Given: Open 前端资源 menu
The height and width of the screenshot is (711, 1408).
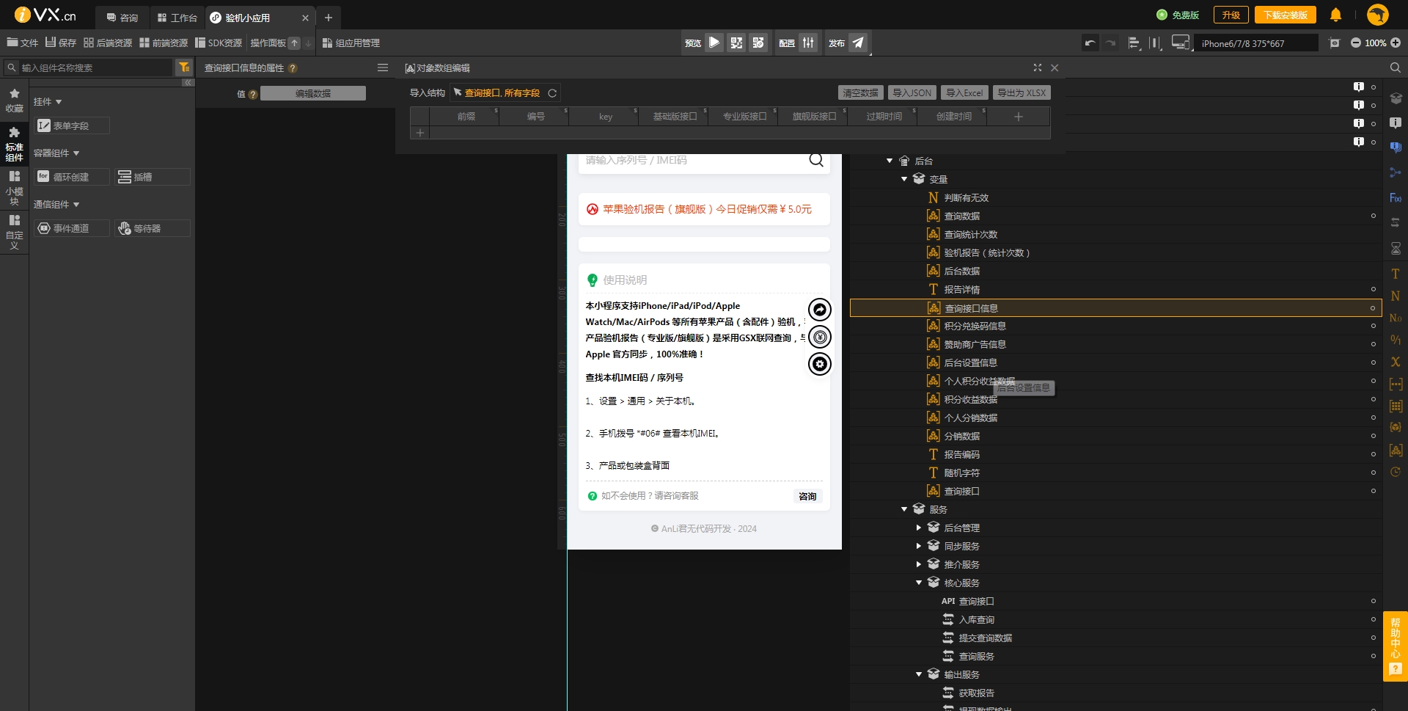Looking at the screenshot, I should tap(164, 43).
